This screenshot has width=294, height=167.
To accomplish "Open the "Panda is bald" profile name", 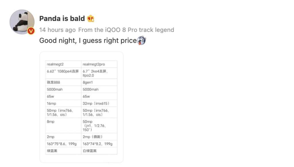I will (x=62, y=19).
